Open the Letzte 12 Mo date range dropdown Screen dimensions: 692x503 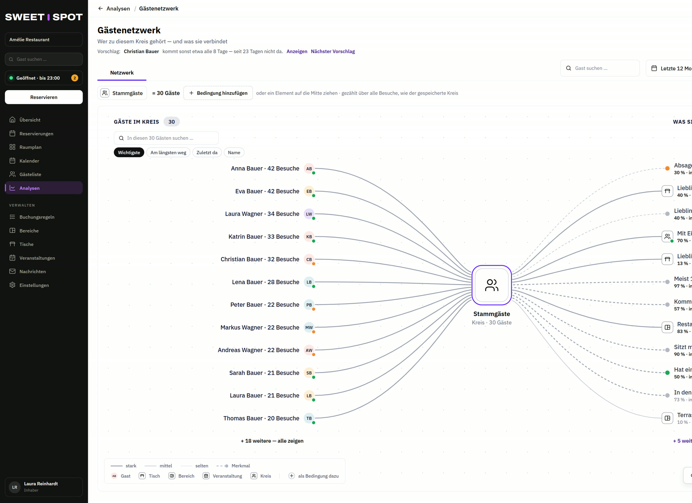(669, 68)
